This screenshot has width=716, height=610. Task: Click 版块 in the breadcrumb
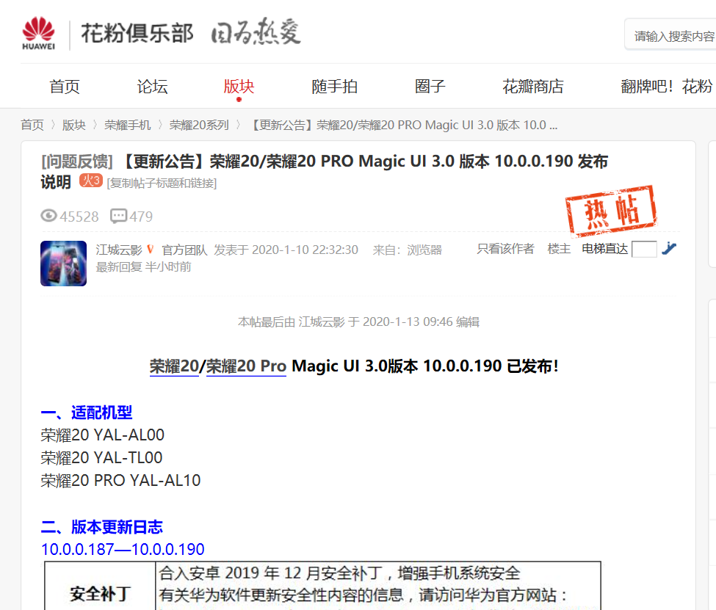click(74, 125)
